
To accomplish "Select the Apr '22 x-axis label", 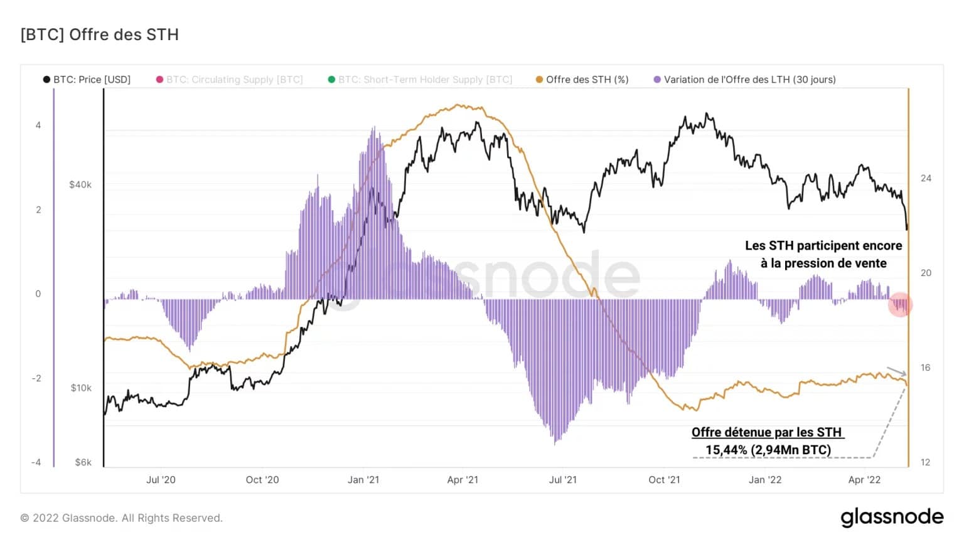I will pos(864,480).
